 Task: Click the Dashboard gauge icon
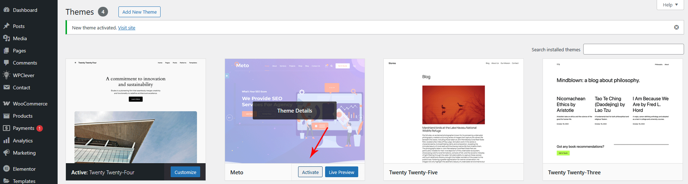tap(6, 10)
